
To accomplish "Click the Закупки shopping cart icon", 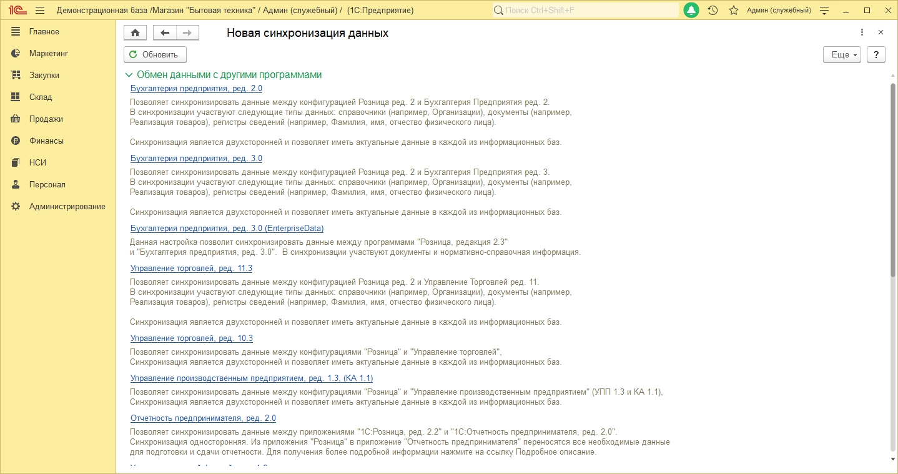I will coord(16,76).
